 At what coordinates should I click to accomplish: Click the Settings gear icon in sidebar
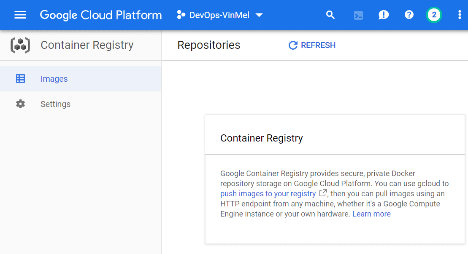pos(20,104)
